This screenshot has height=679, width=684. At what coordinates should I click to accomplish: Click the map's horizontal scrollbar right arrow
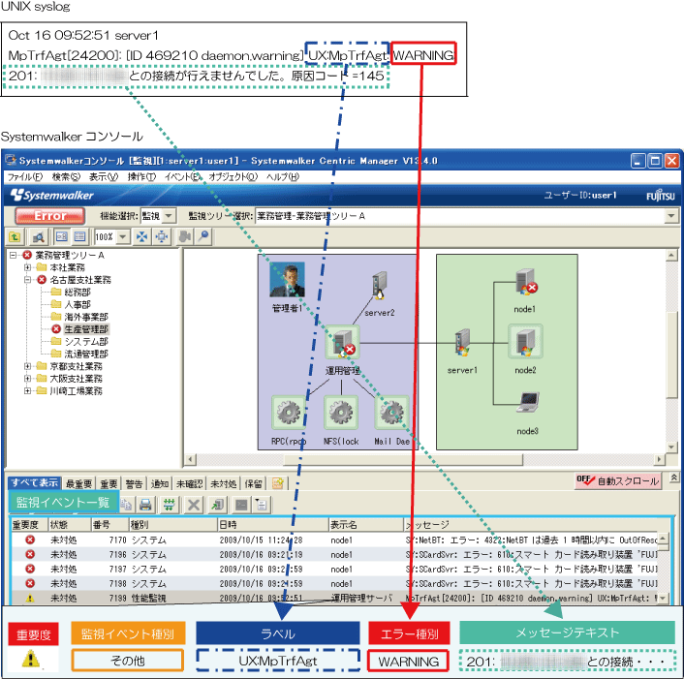[659, 459]
